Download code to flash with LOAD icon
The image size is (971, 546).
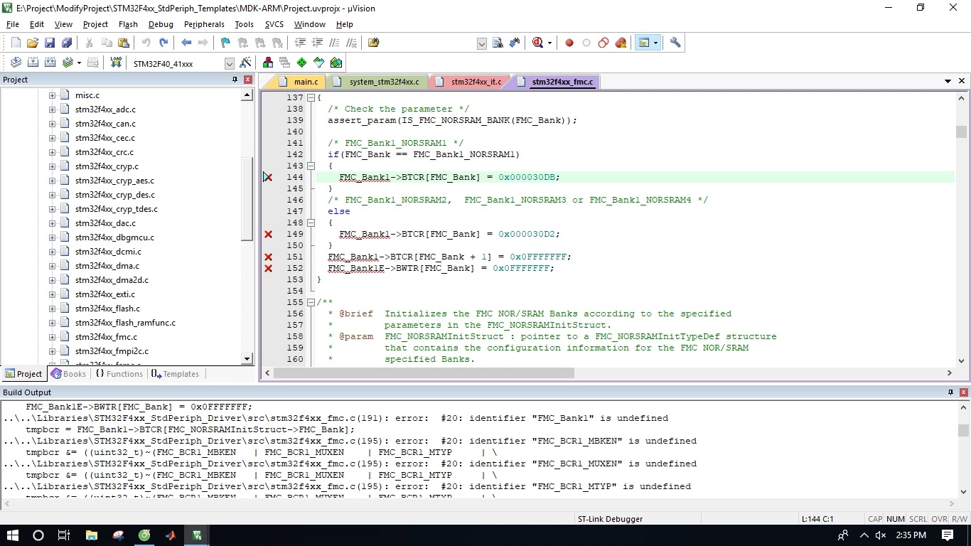[116, 63]
